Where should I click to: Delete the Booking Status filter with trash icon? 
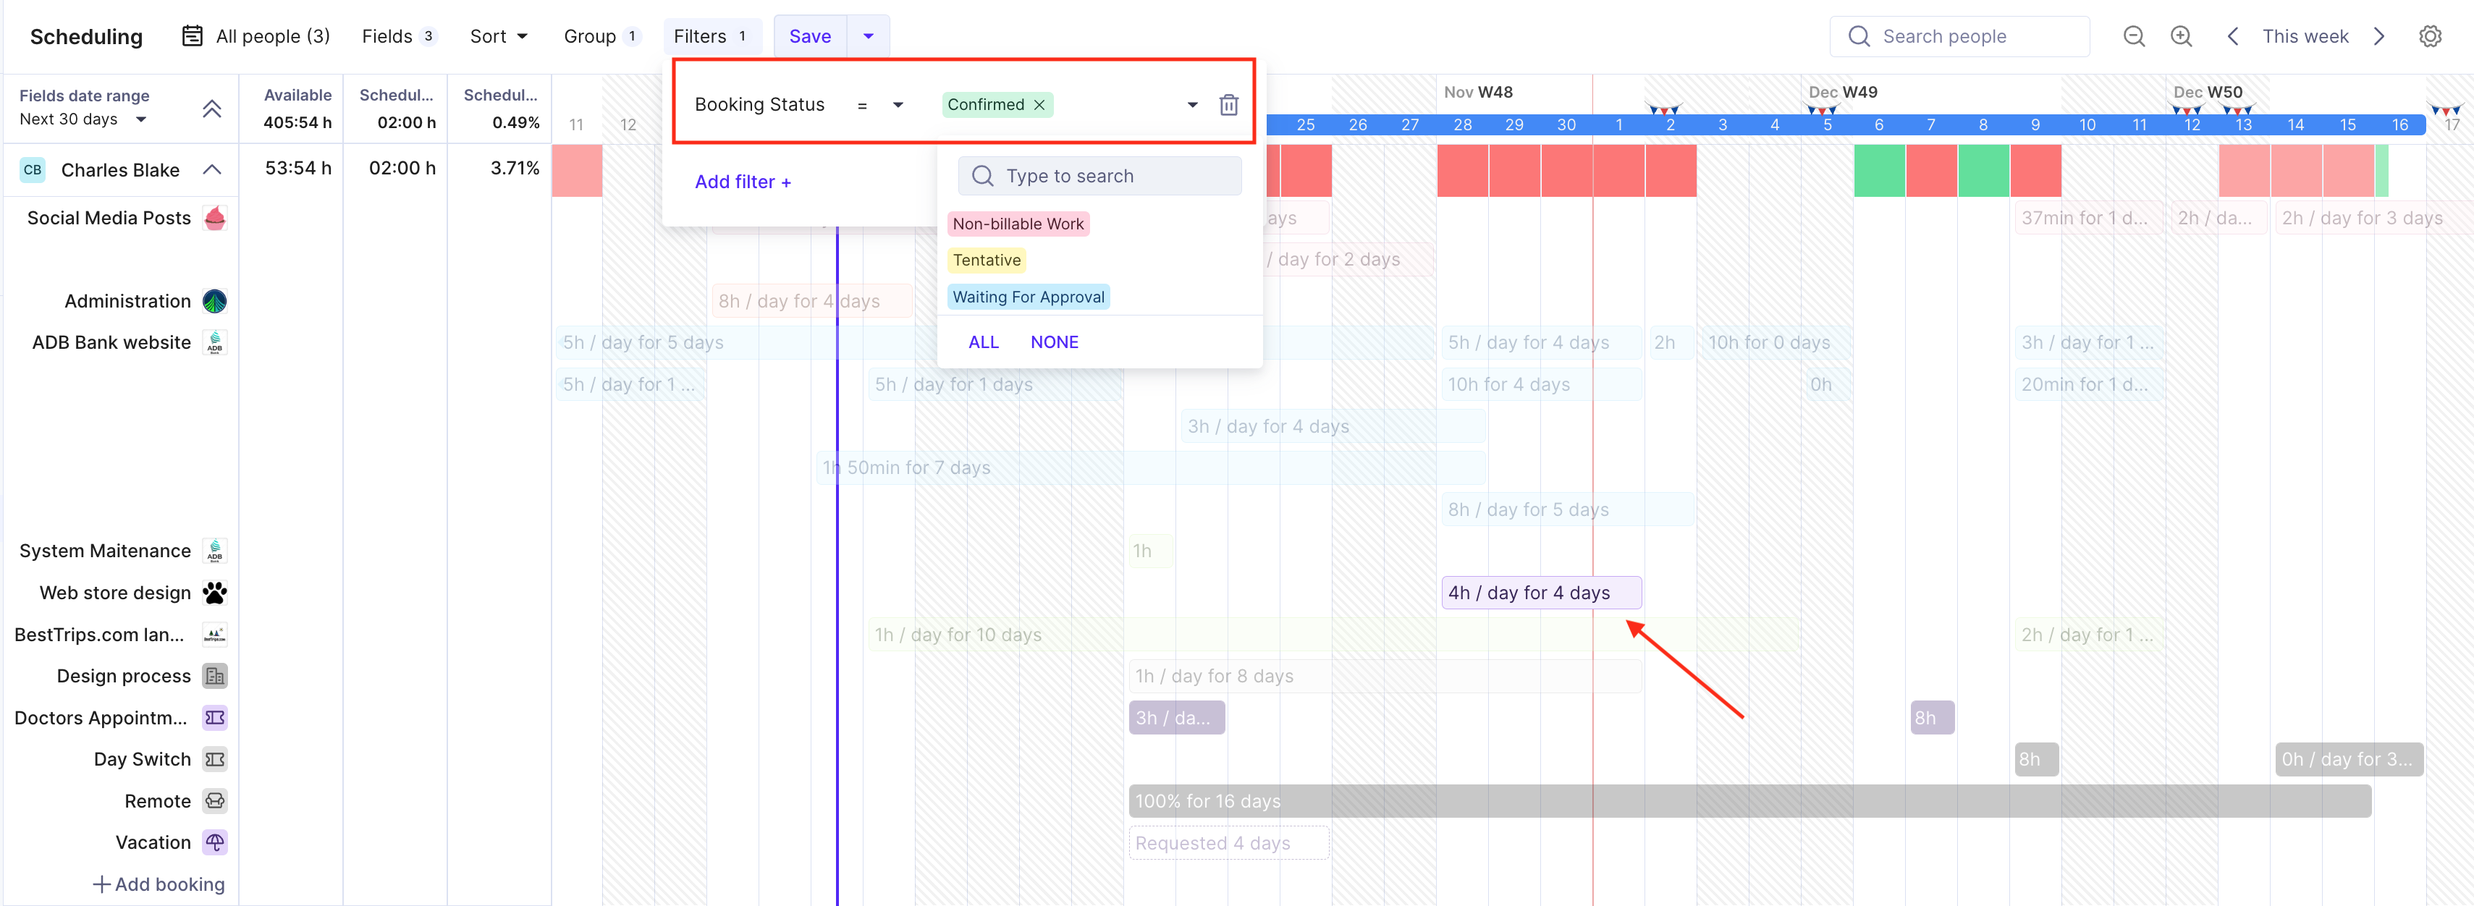[x=1228, y=105]
